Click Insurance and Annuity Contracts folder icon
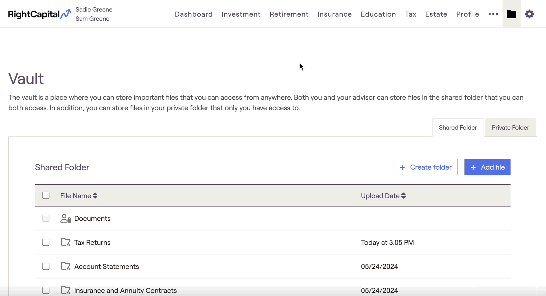This screenshot has width=546, height=296. pos(66,290)
